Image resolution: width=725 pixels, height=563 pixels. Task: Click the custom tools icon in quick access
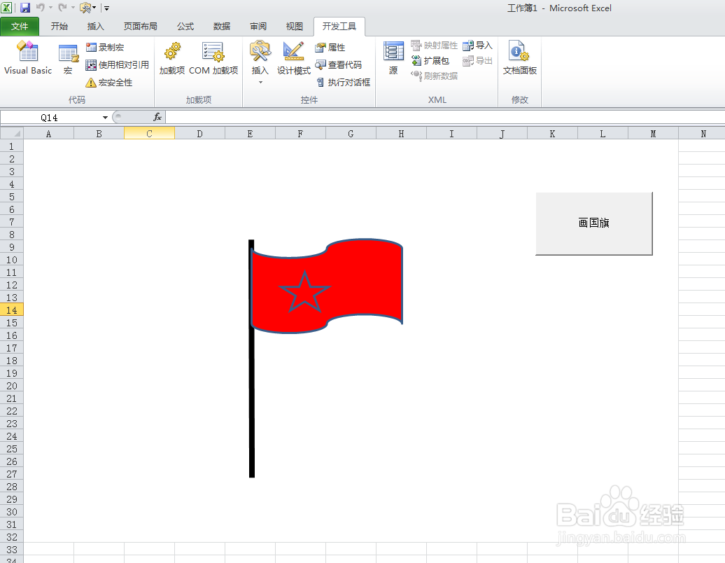tap(86, 8)
